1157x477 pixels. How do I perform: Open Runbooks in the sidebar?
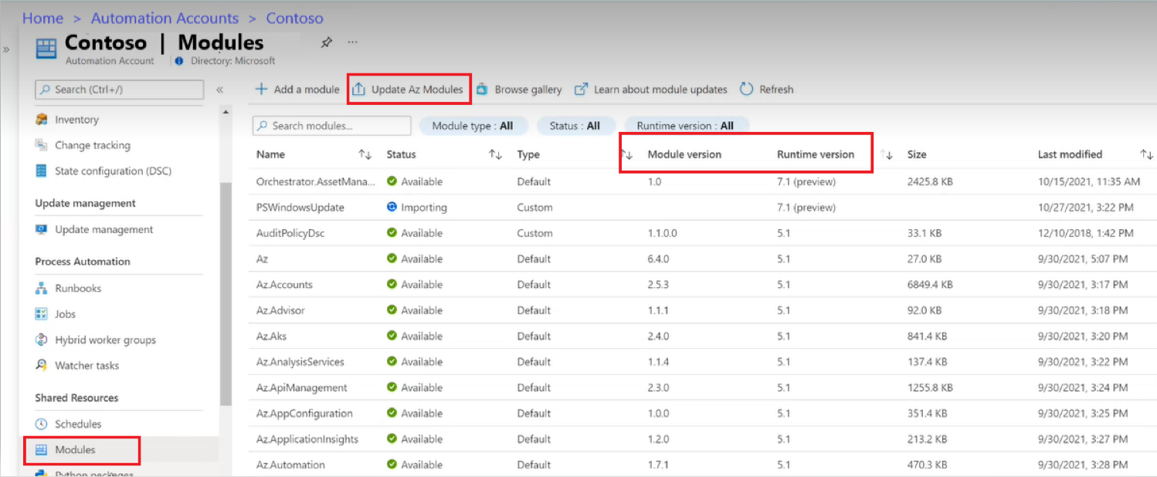click(78, 289)
